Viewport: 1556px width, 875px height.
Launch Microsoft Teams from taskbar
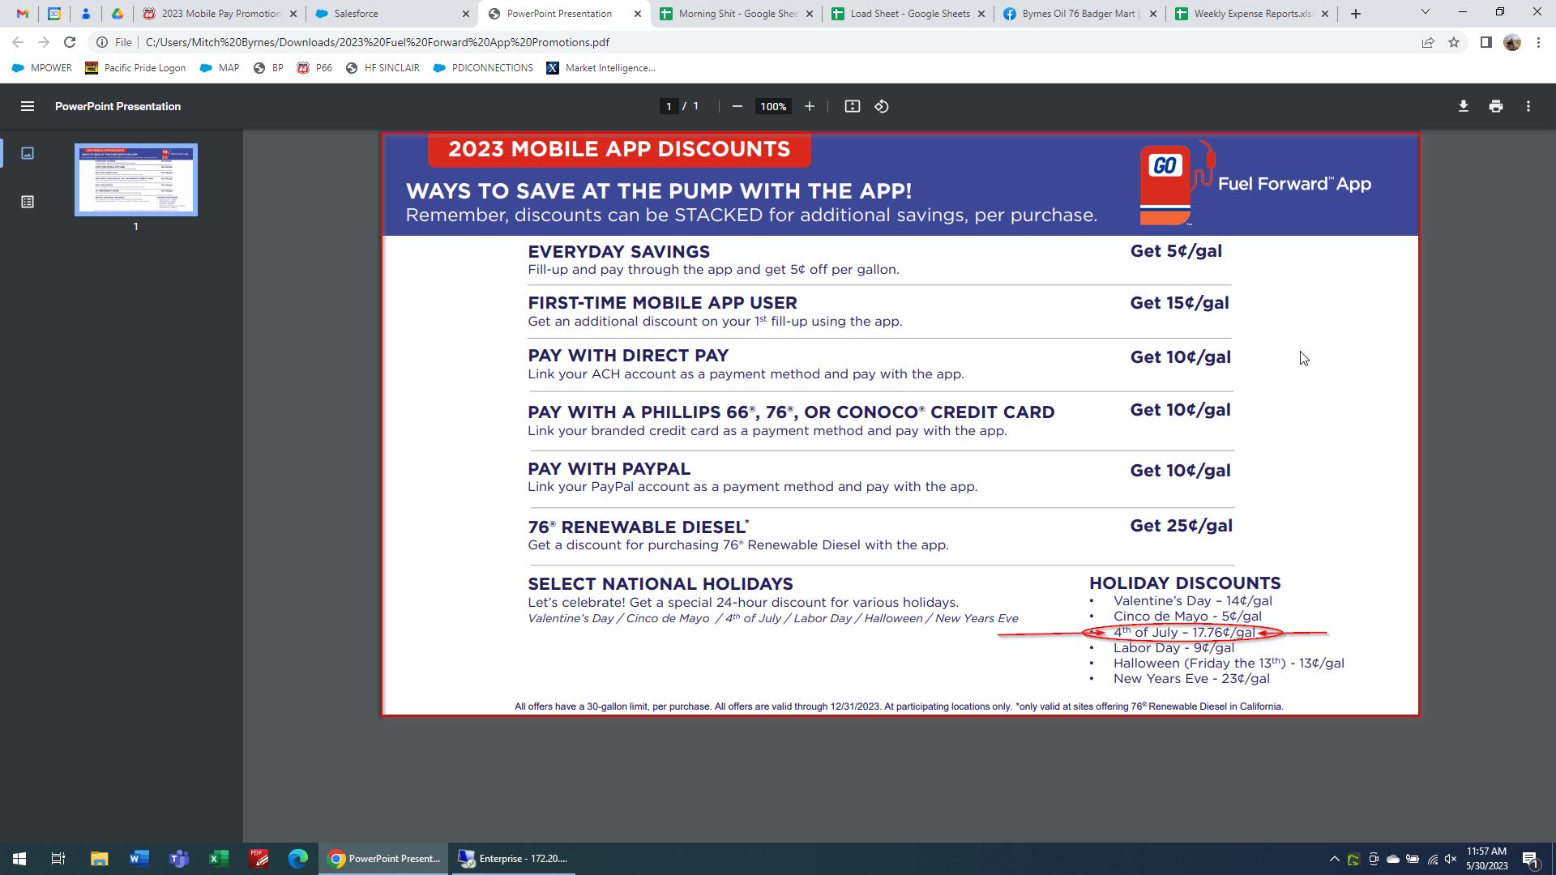pyautogui.click(x=178, y=859)
